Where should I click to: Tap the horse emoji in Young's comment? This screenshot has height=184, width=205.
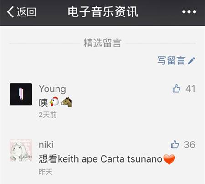tap(67, 102)
